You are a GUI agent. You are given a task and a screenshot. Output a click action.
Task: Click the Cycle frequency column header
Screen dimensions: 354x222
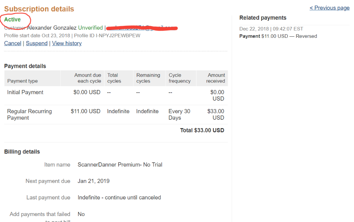(179, 78)
